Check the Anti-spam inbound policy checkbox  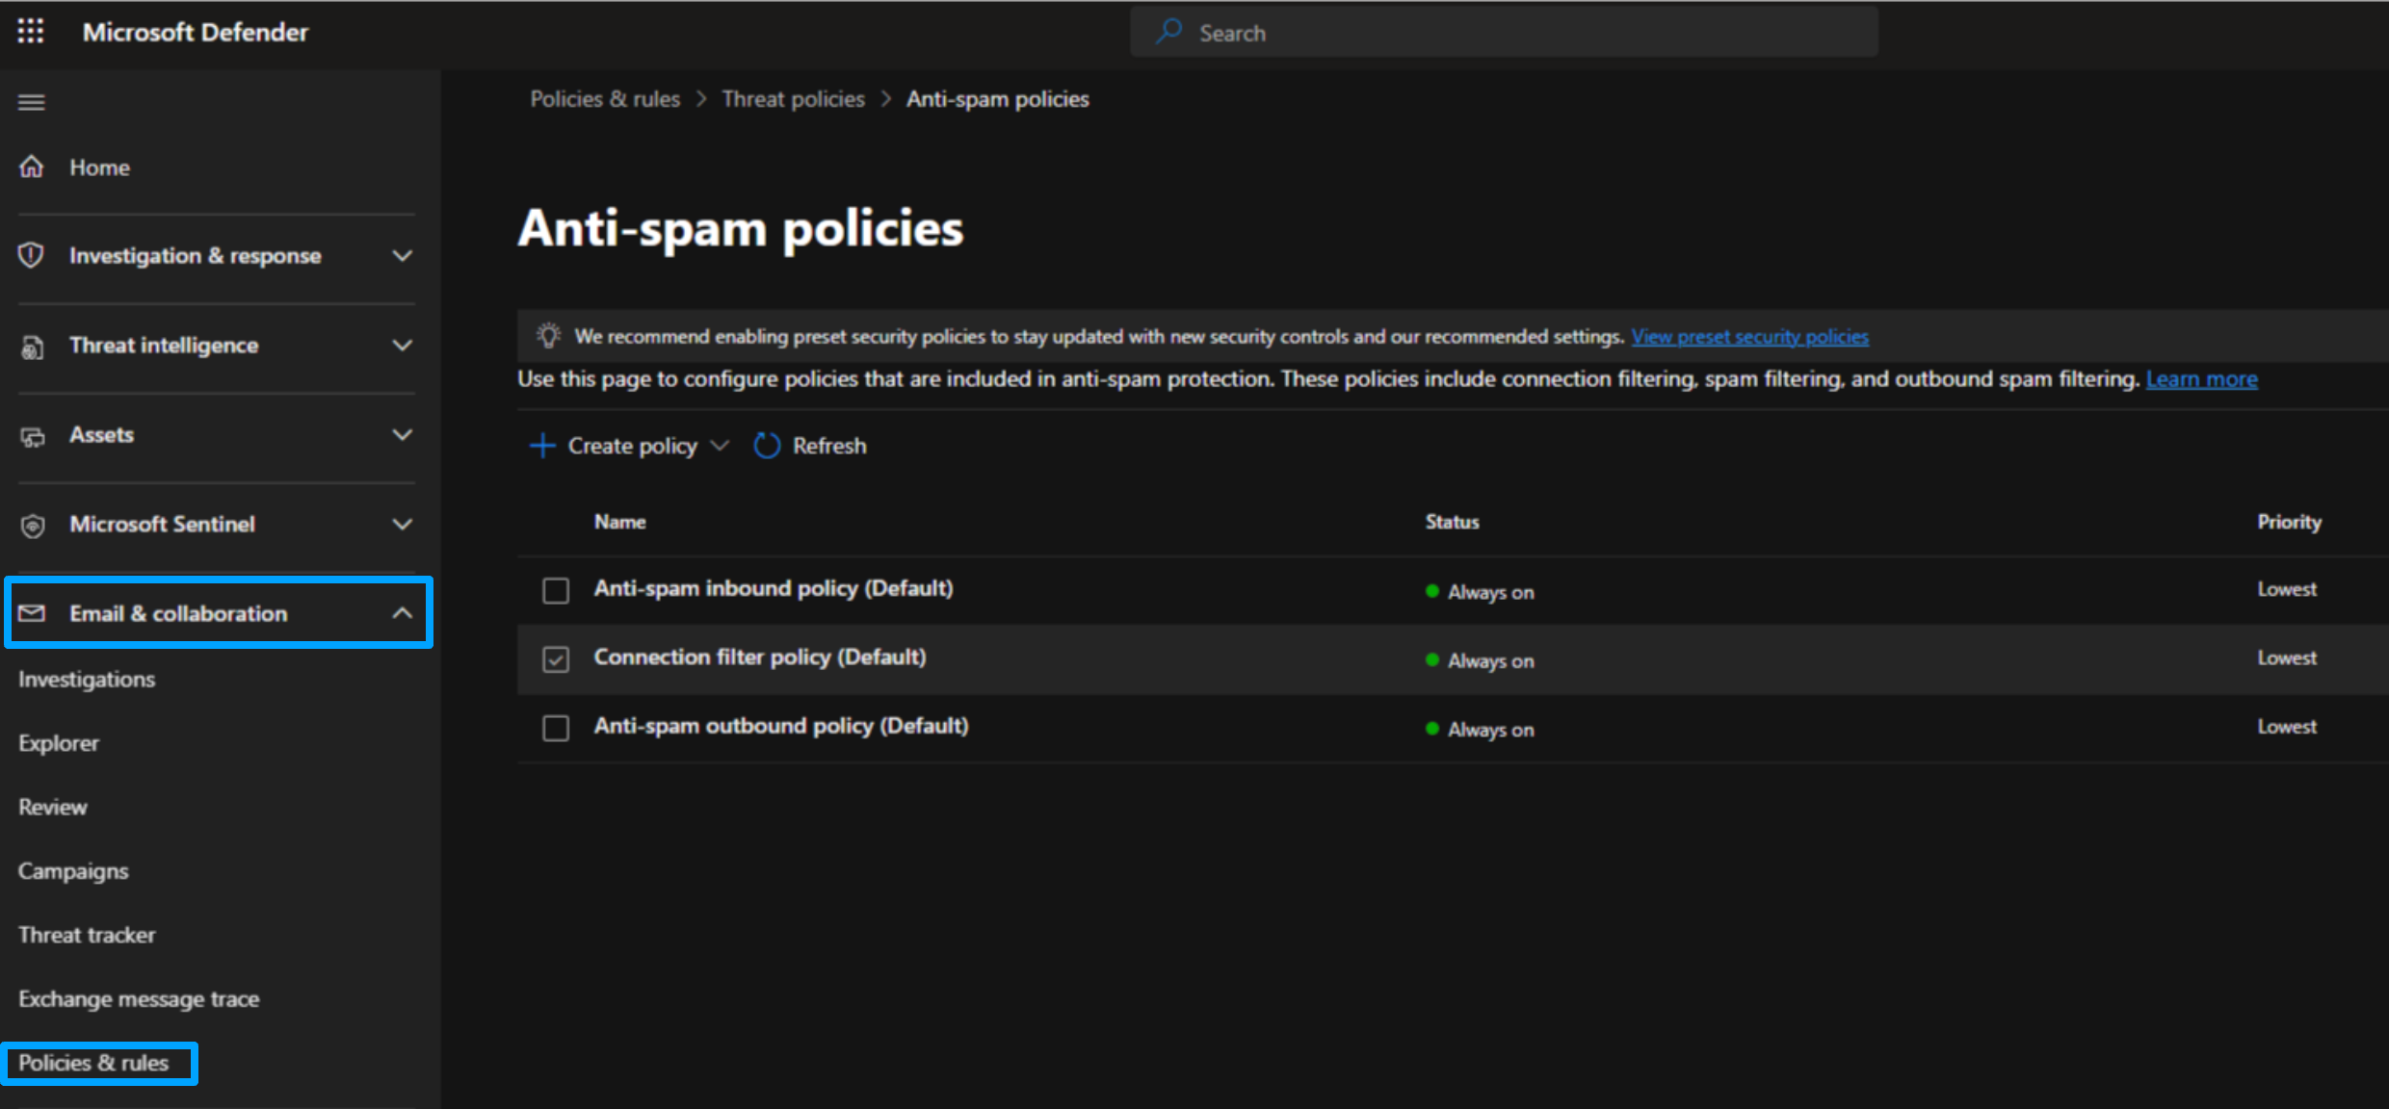coord(556,590)
